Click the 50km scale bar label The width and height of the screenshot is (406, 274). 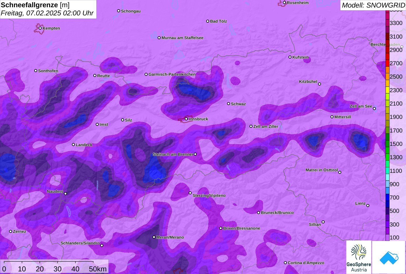click(x=98, y=269)
